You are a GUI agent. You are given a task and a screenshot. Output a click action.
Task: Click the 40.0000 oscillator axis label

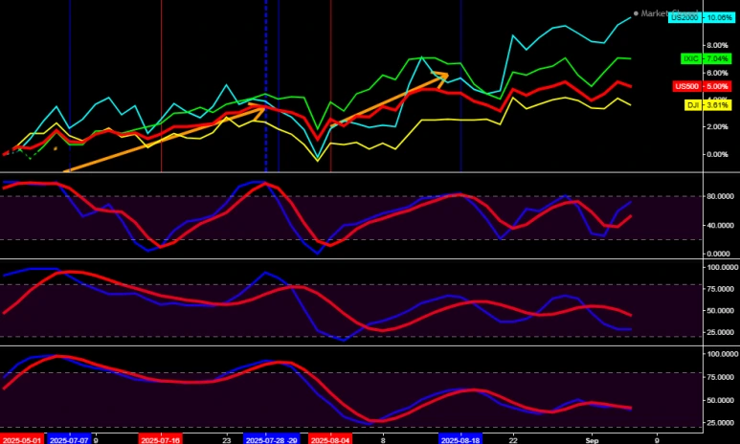click(720, 226)
